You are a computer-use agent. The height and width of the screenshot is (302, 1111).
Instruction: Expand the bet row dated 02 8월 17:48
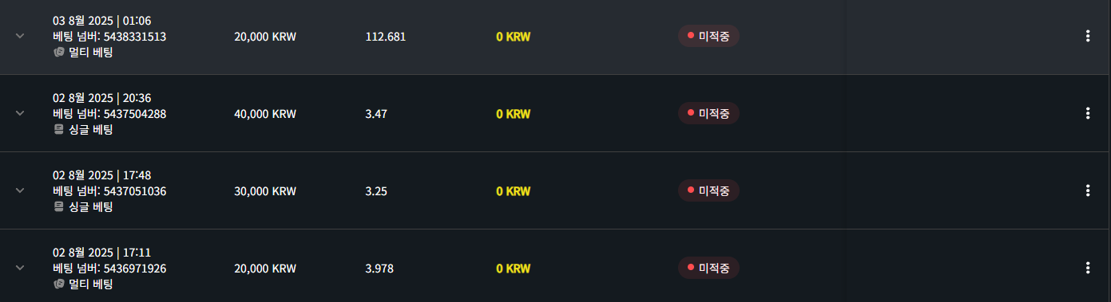coord(20,190)
